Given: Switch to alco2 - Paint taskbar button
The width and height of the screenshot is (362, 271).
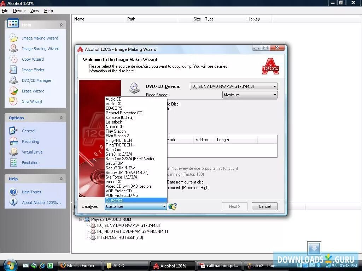Looking at the screenshot, I should [x=265, y=266].
